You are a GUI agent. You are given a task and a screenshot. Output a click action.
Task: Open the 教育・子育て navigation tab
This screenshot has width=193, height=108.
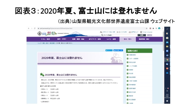coord(62,39)
